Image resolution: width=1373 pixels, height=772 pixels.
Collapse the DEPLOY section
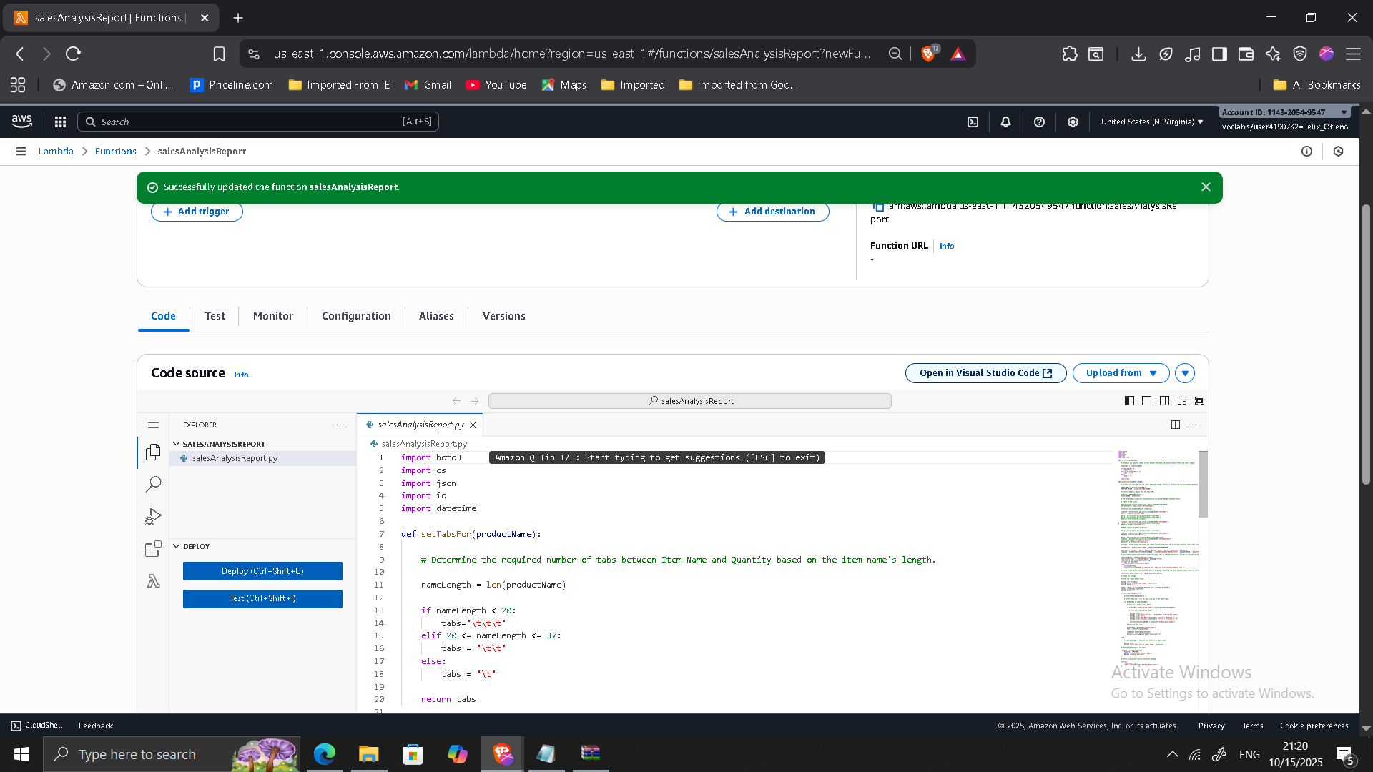(177, 546)
